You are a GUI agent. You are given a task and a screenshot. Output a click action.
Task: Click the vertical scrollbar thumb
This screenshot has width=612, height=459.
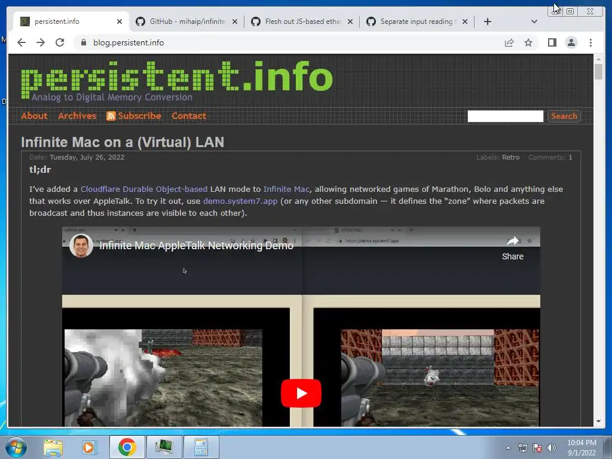coord(598,72)
